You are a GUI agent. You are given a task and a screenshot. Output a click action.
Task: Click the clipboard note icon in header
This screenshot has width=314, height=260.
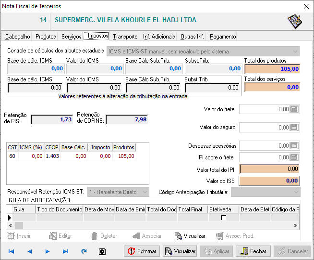click(x=295, y=22)
